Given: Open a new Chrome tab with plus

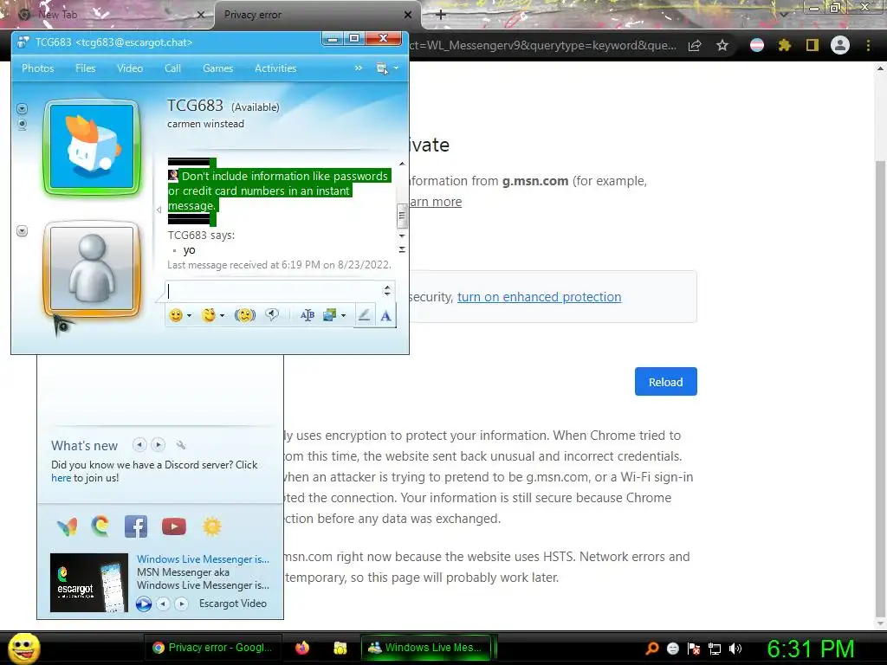Looking at the screenshot, I should point(441,15).
